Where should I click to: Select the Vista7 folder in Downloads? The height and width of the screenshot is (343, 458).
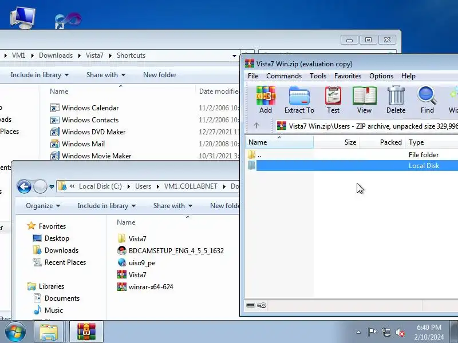[x=132, y=238]
